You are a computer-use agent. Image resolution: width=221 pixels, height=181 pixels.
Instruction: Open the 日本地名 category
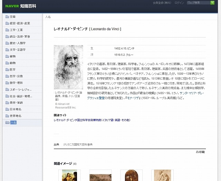click(x=16, y=109)
